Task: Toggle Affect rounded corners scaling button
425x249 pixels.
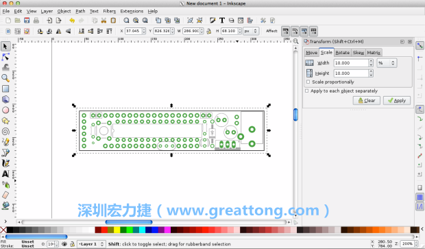Action: [x=295, y=31]
